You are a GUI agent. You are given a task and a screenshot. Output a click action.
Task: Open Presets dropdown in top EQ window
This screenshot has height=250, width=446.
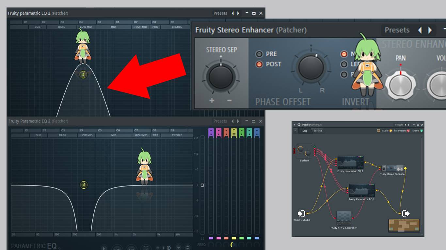tap(220, 13)
